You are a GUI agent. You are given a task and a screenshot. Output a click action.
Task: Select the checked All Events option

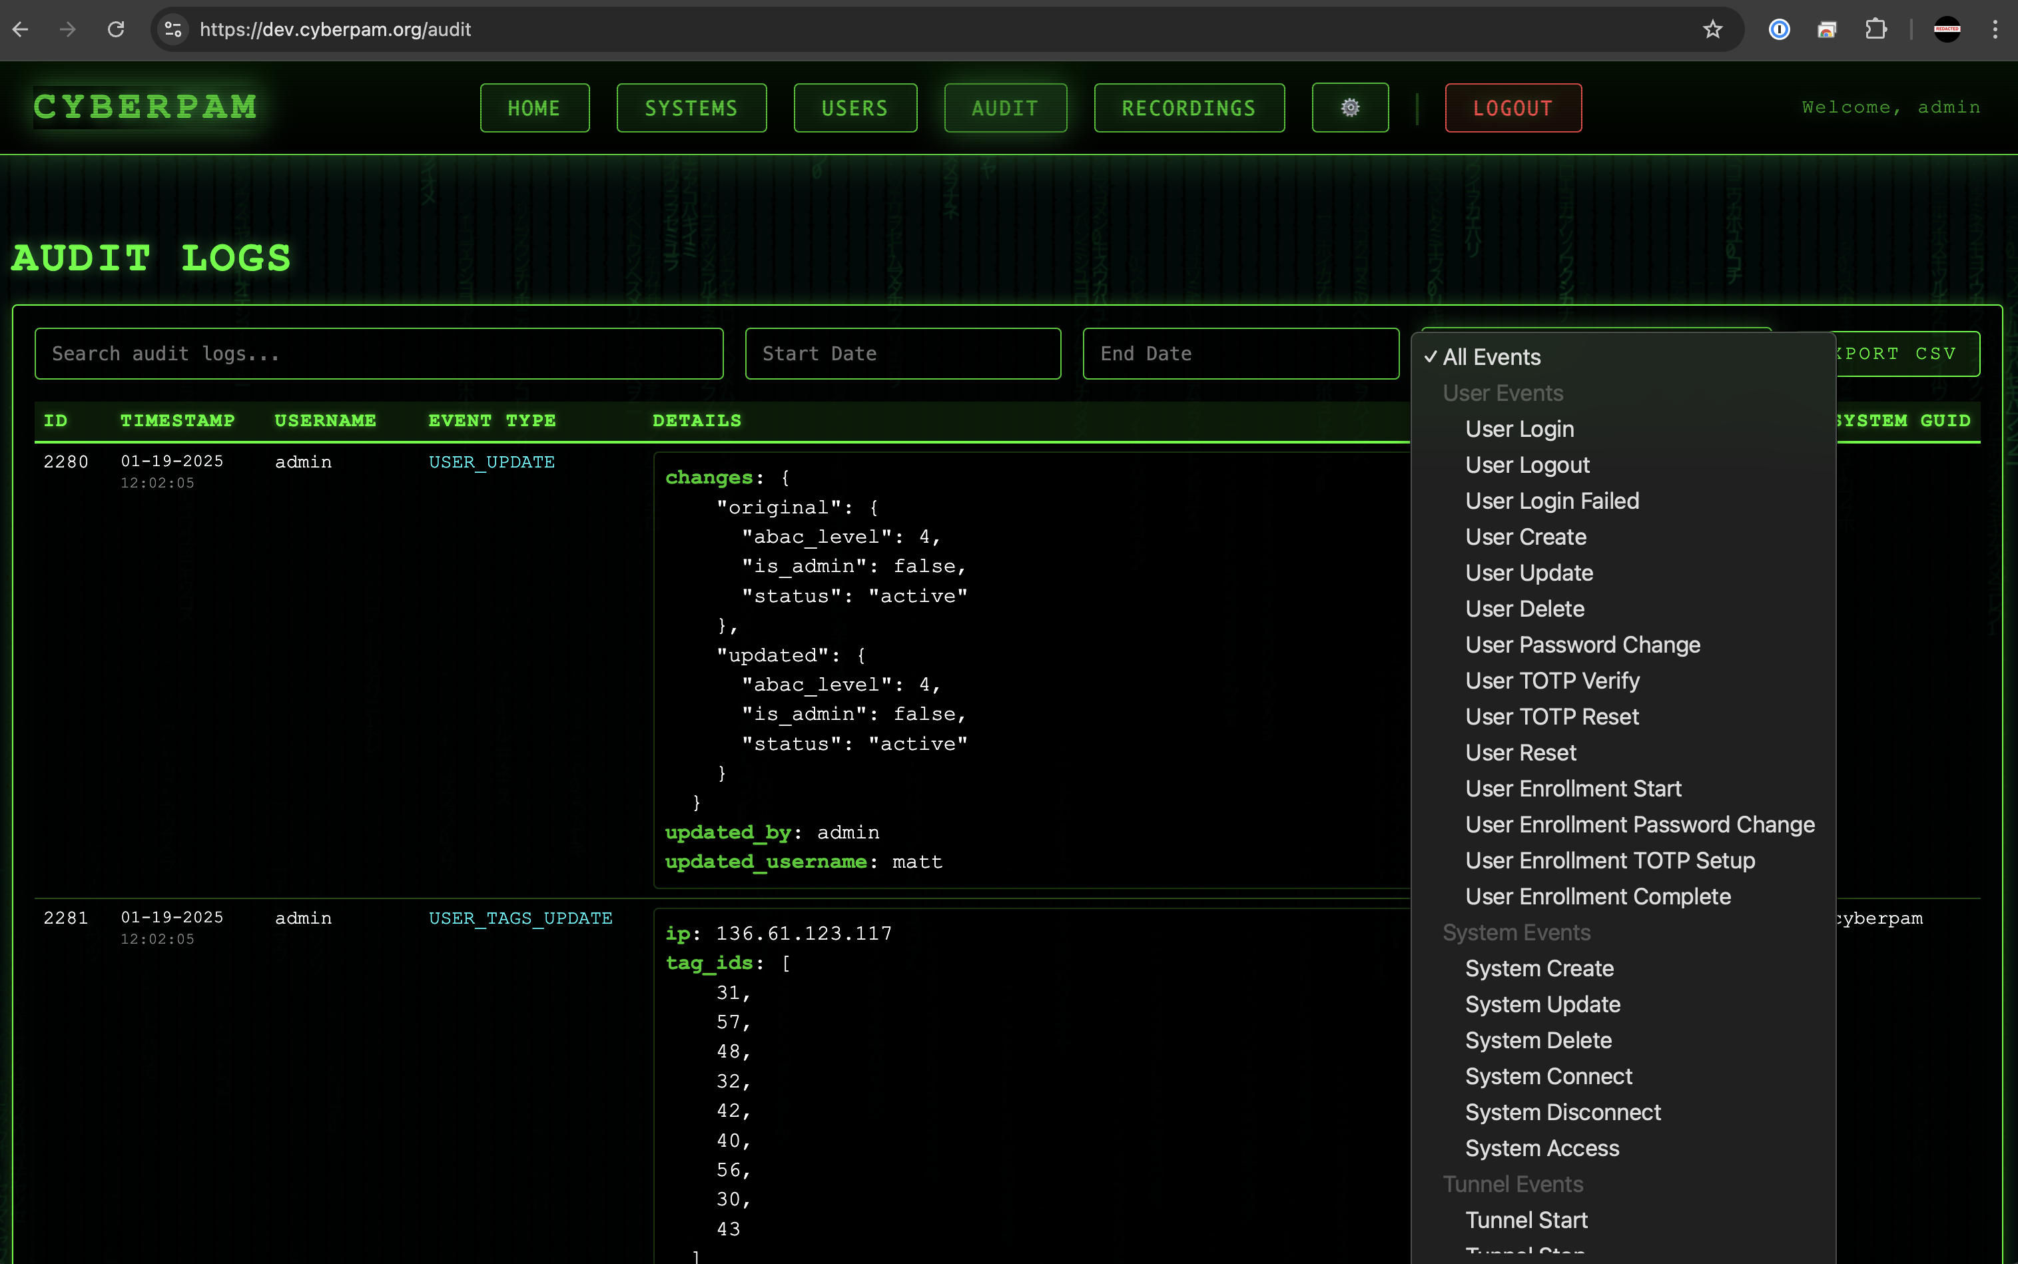[x=1491, y=357]
